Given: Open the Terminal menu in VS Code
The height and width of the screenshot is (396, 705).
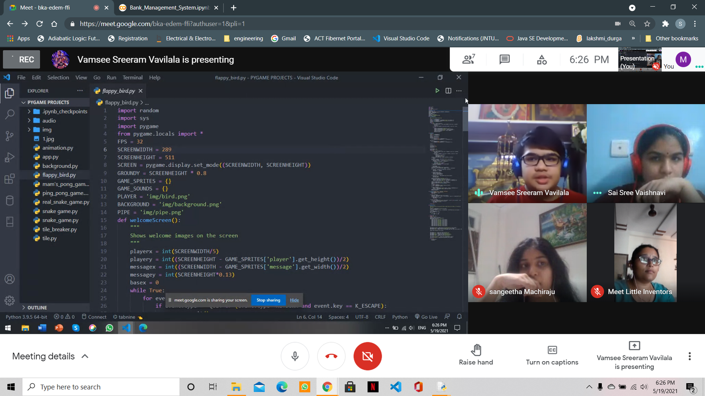Looking at the screenshot, I should point(132,77).
